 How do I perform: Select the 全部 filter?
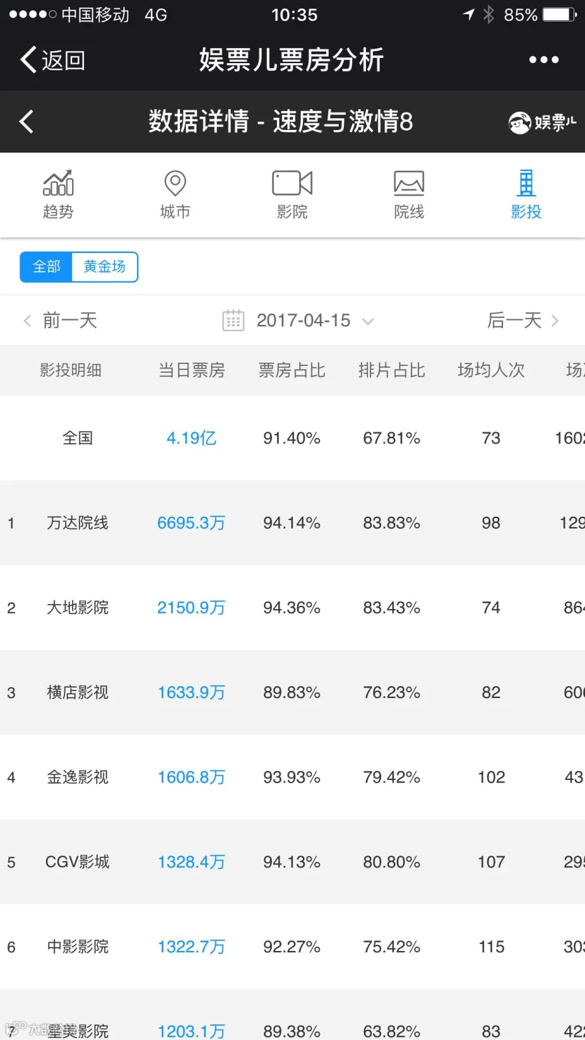click(x=46, y=267)
